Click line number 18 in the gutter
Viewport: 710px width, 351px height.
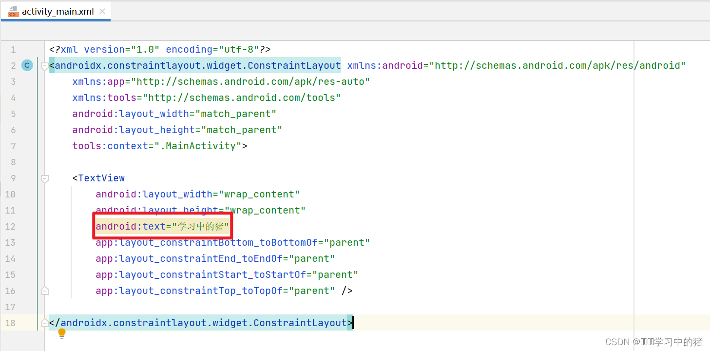coord(10,323)
